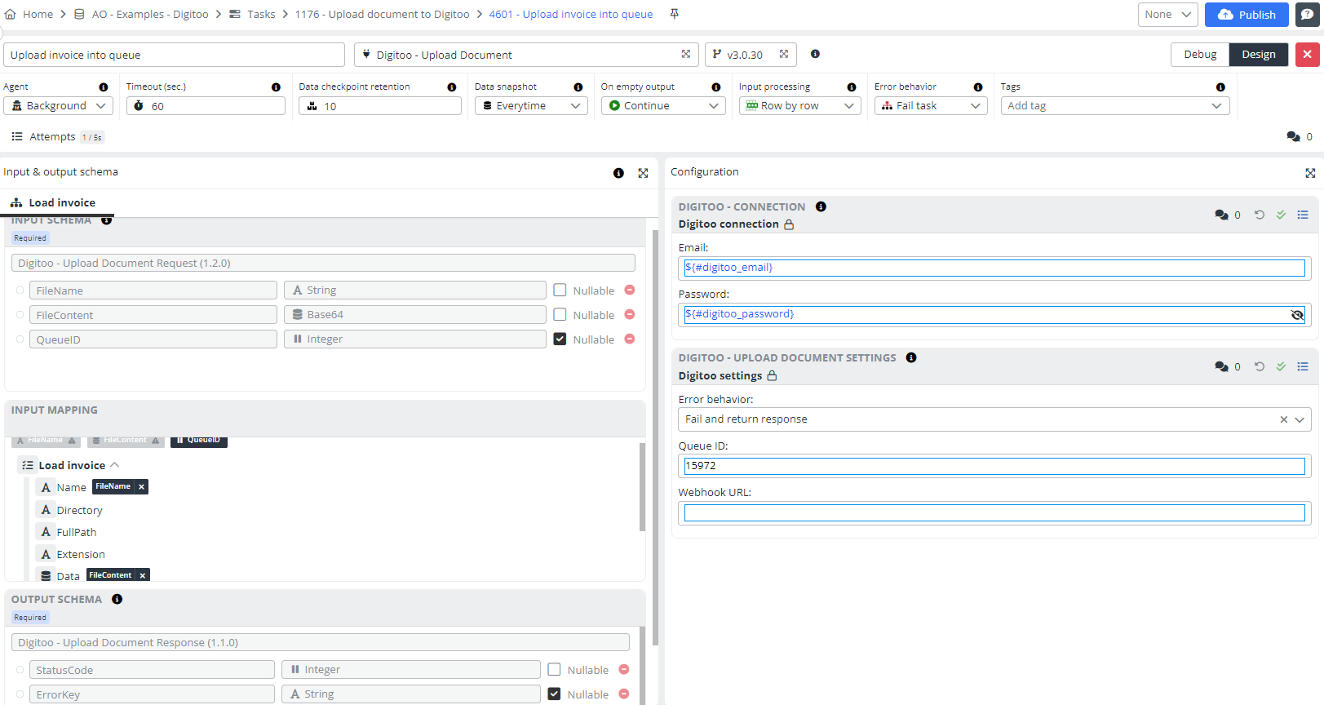This screenshot has height=705, width=1324.
Task: Open the Agent Background dropdown
Action: (x=58, y=106)
